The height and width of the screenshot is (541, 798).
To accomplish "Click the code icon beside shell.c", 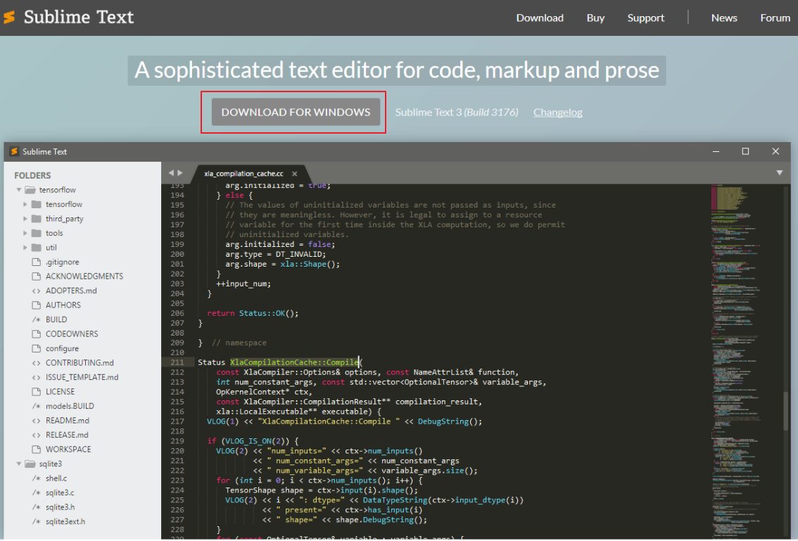I will 36,478.
